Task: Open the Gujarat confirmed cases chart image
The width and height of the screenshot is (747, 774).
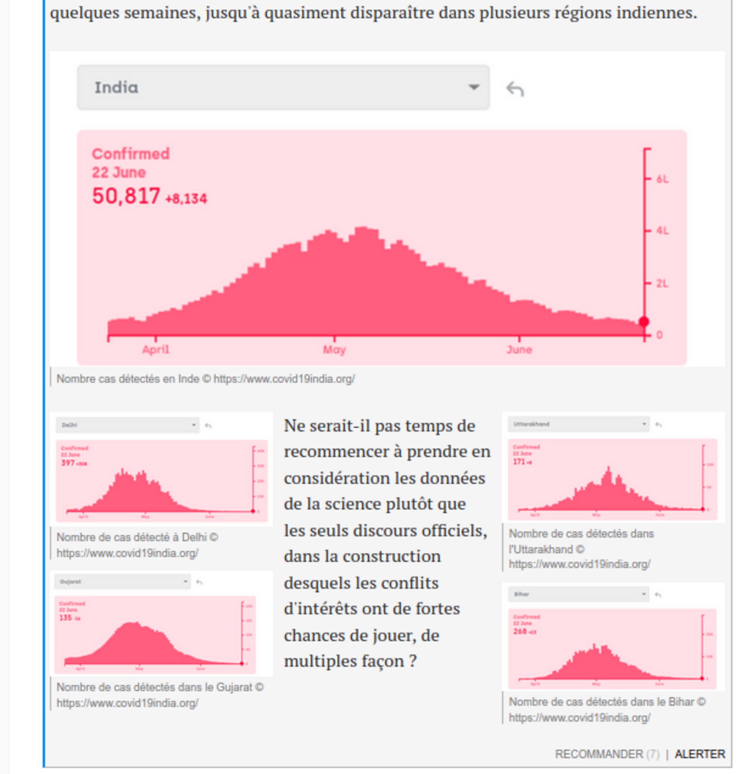Action: click(155, 634)
